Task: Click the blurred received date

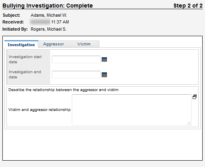Action: pos(40,22)
